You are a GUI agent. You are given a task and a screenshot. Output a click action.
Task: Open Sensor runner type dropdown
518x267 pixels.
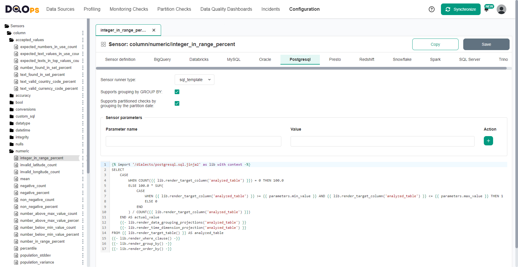click(194, 80)
